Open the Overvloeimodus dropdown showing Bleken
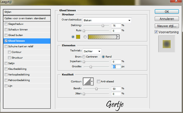183x113 pixels. pos(107,20)
